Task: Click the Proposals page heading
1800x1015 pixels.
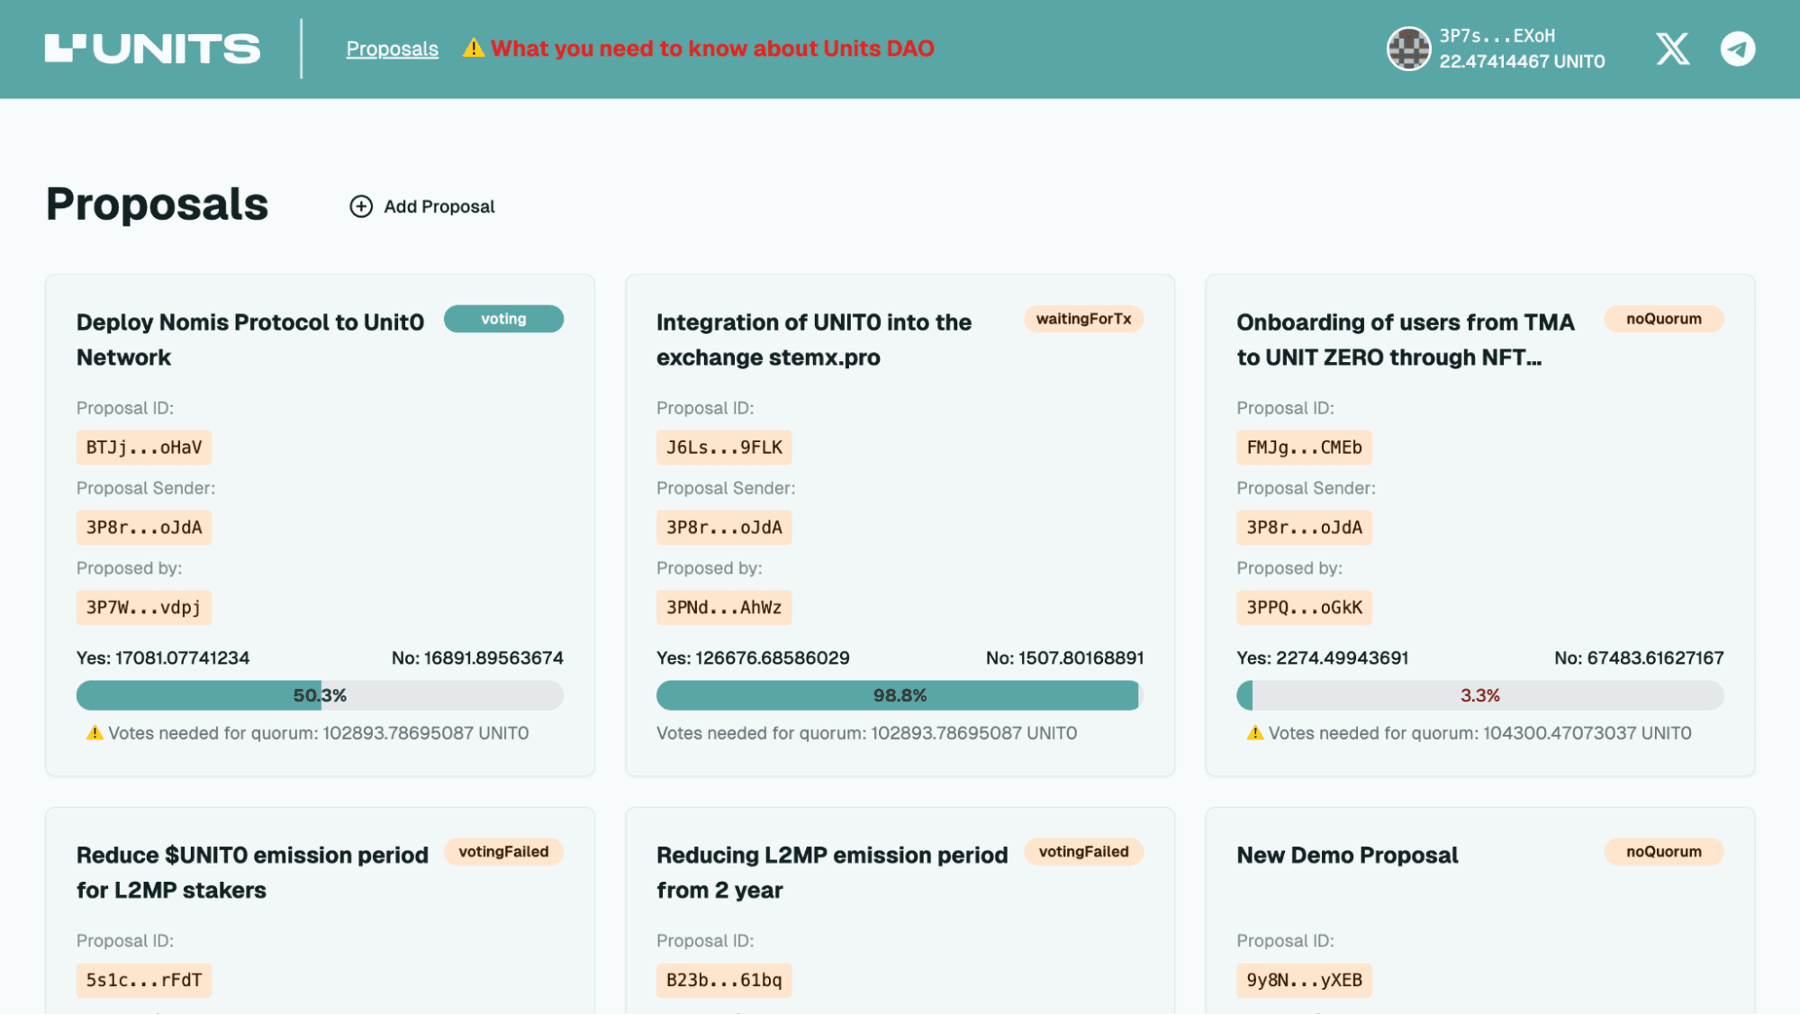Action: tap(158, 204)
